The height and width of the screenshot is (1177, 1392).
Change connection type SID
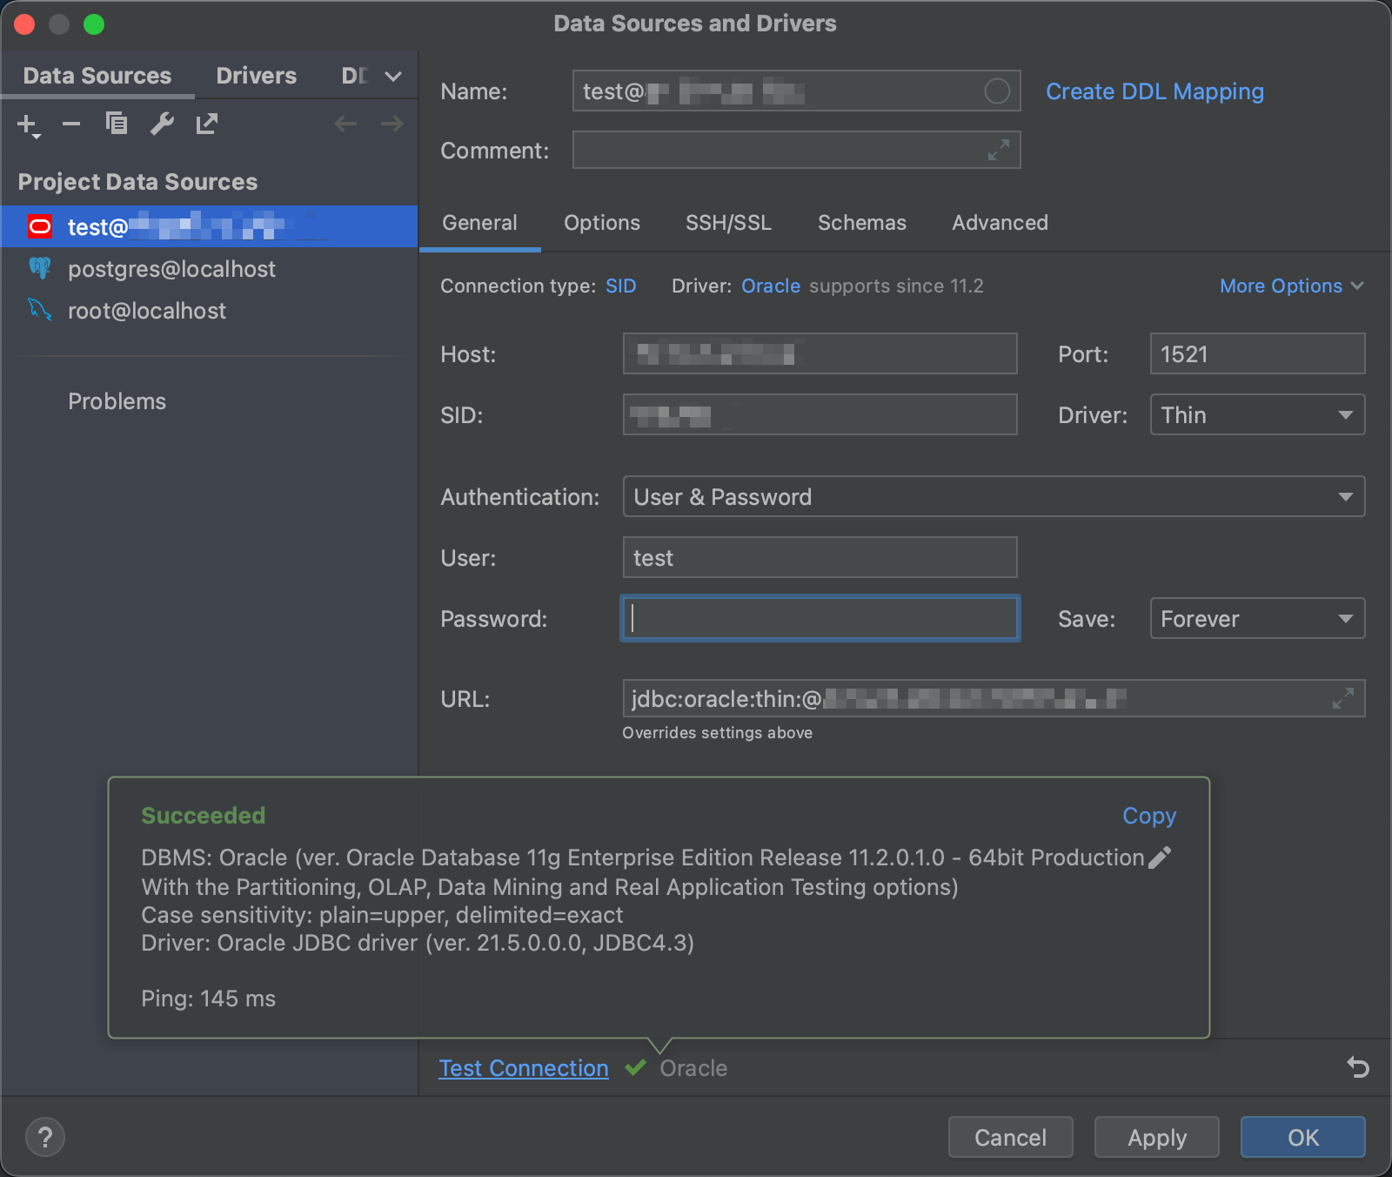[x=621, y=286]
